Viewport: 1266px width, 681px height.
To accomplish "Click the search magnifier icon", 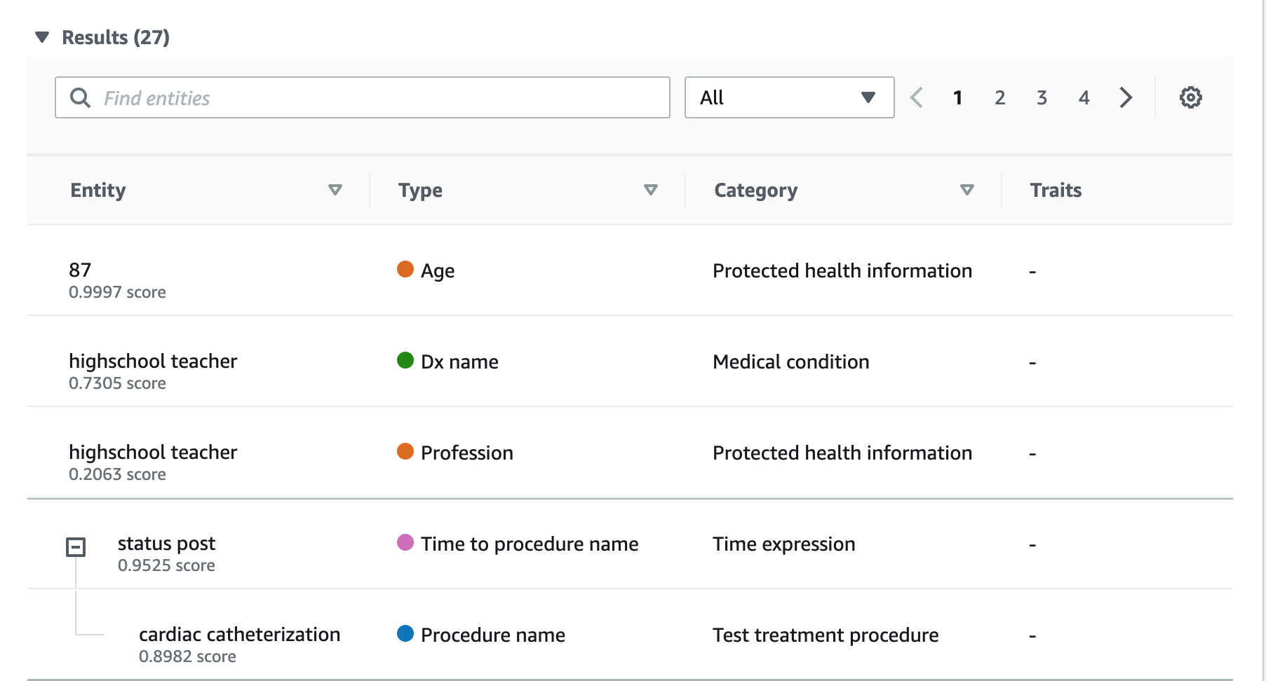I will coord(81,97).
